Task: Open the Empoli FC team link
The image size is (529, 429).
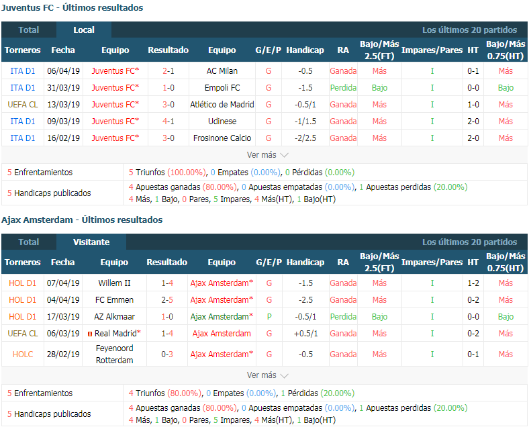Action: pyautogui.click(x=222, y=88)
